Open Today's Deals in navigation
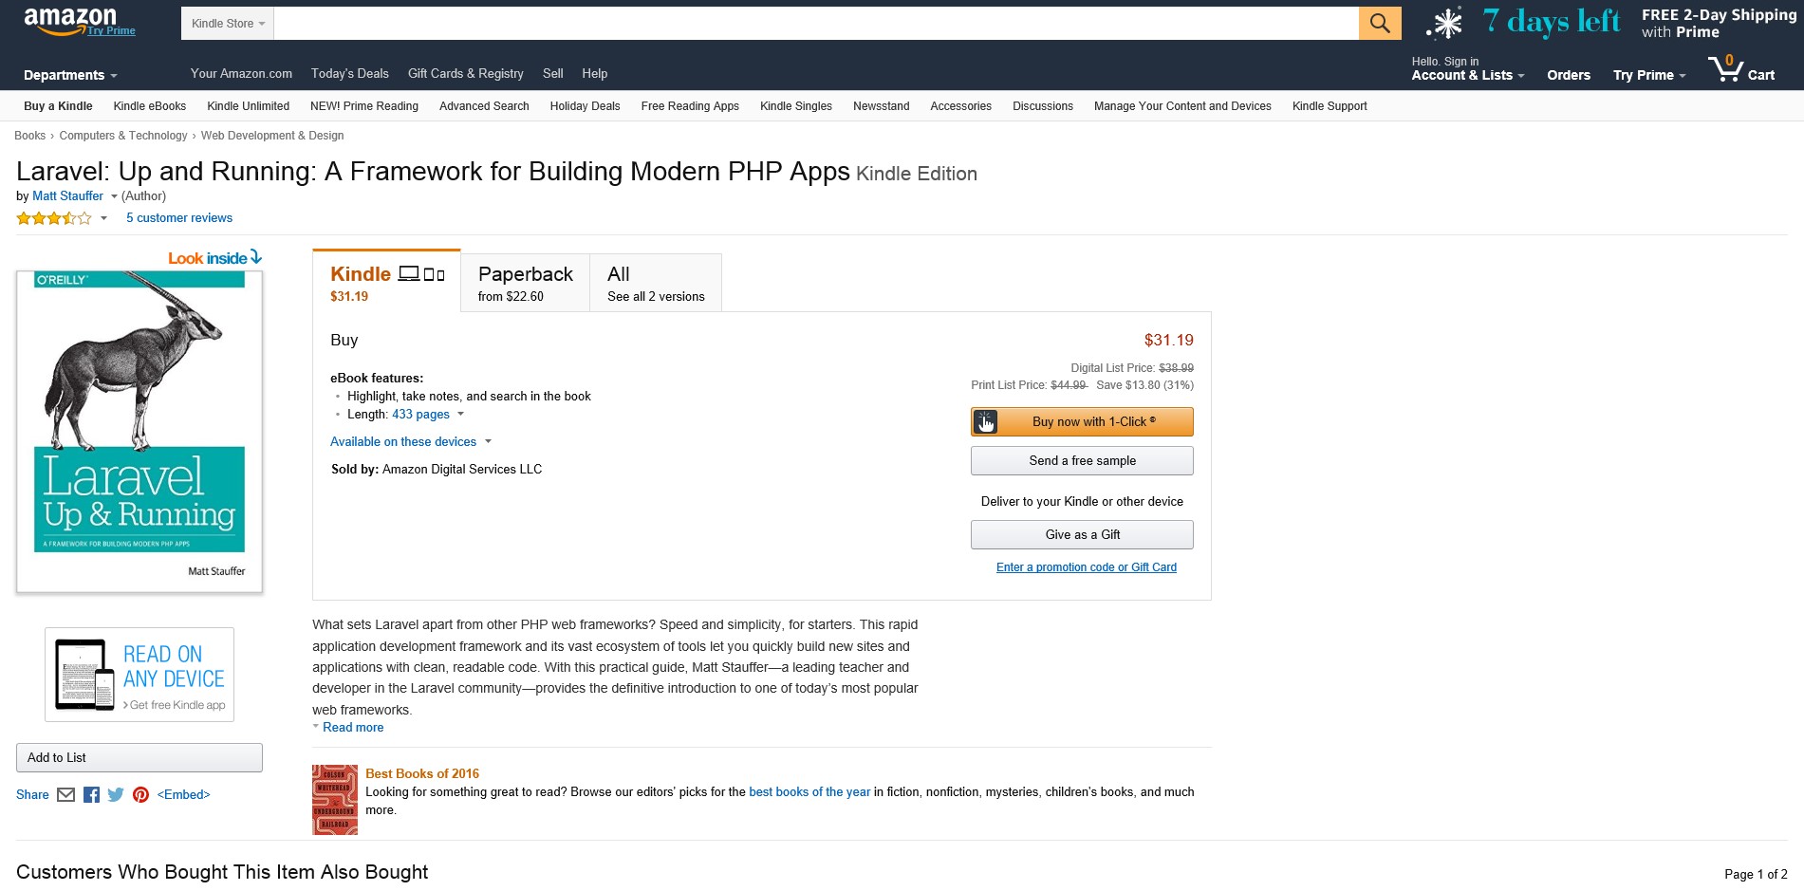The image size is (1804, 891). click(349, 74)
